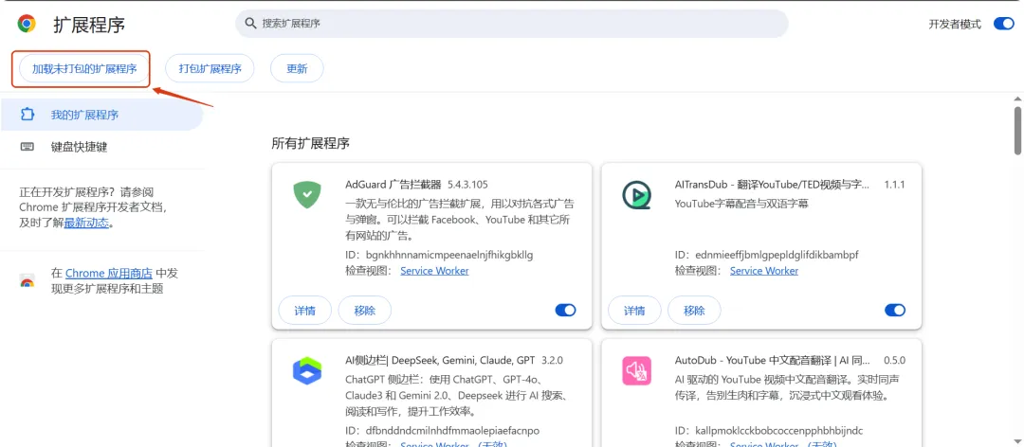This screenshot has width=1024, height=447.
Task: Click the AdGuard ID text bgnkhhnnamicmpeenaelnjfhikgbkllg
Action: point(450,255)
